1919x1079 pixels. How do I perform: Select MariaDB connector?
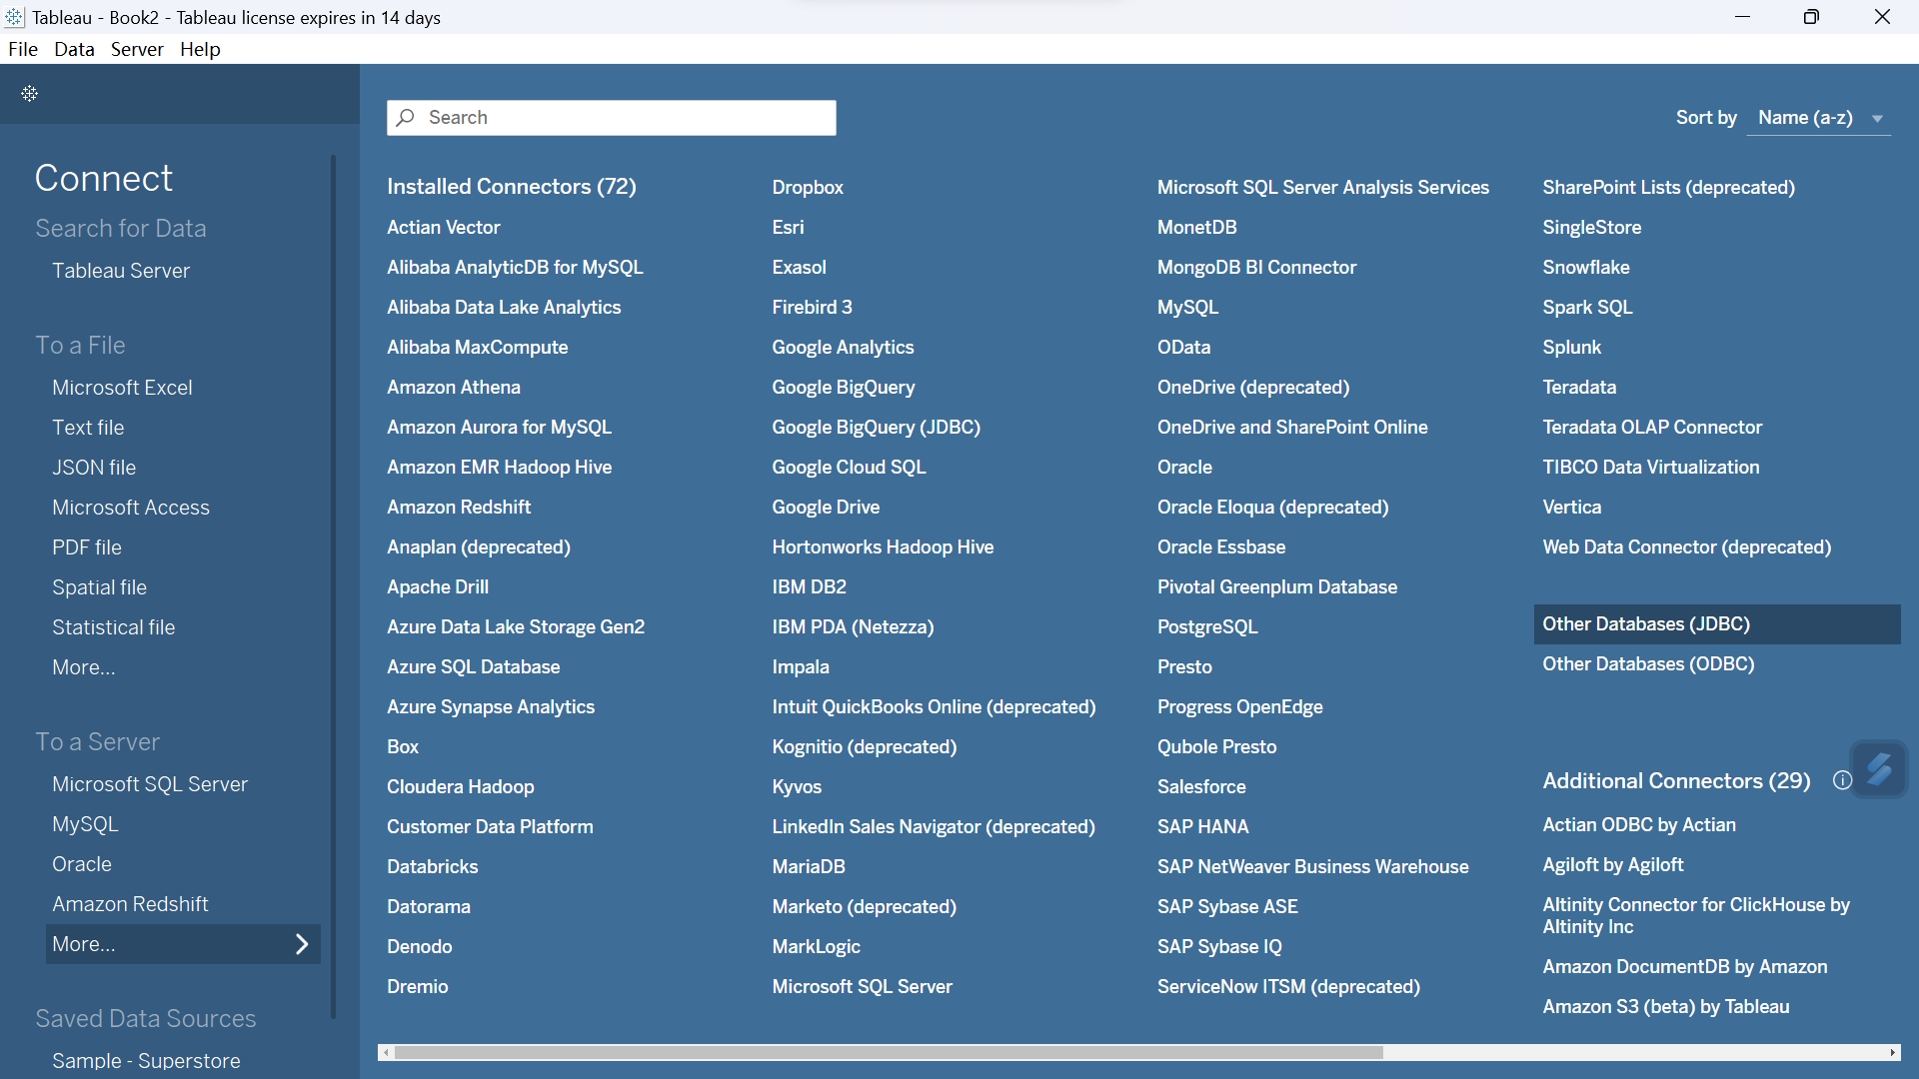pos(809,867)
